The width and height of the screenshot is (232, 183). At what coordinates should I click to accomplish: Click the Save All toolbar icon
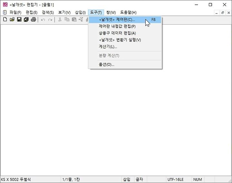point(26,20)
